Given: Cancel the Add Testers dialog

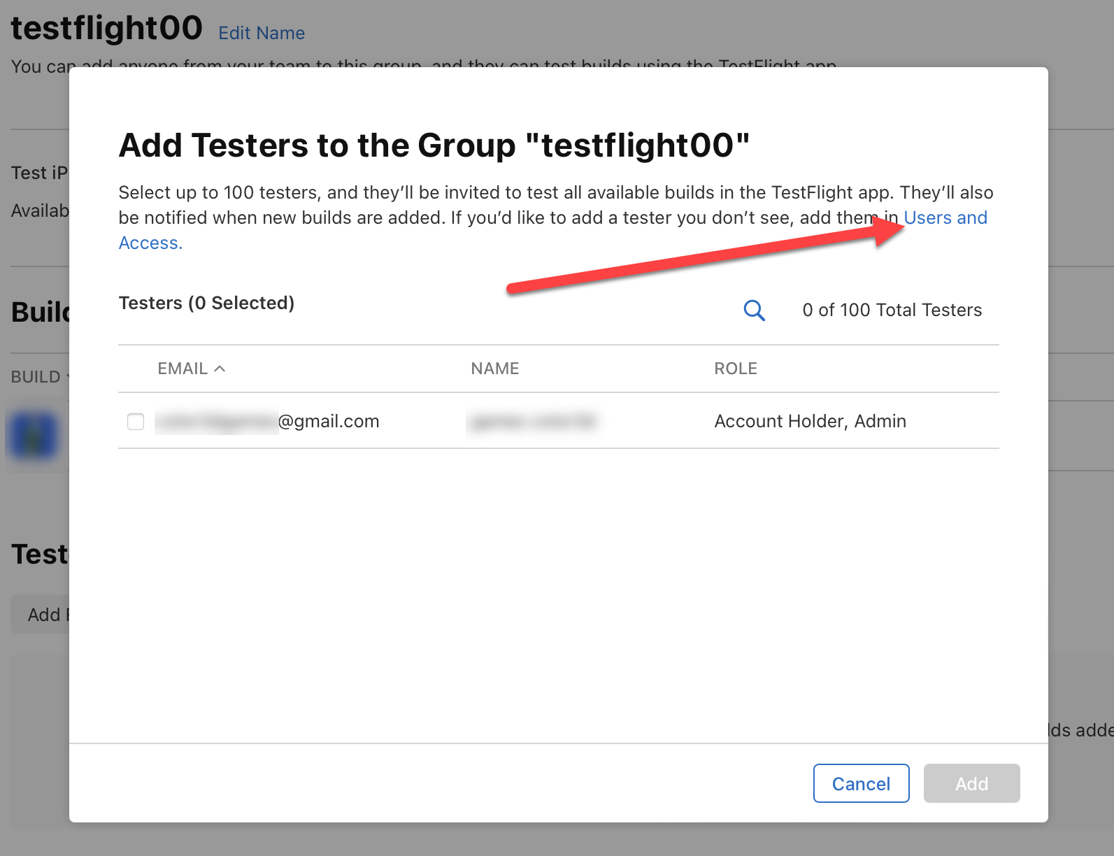Looking at the screenshot, I should coord(861,783).
